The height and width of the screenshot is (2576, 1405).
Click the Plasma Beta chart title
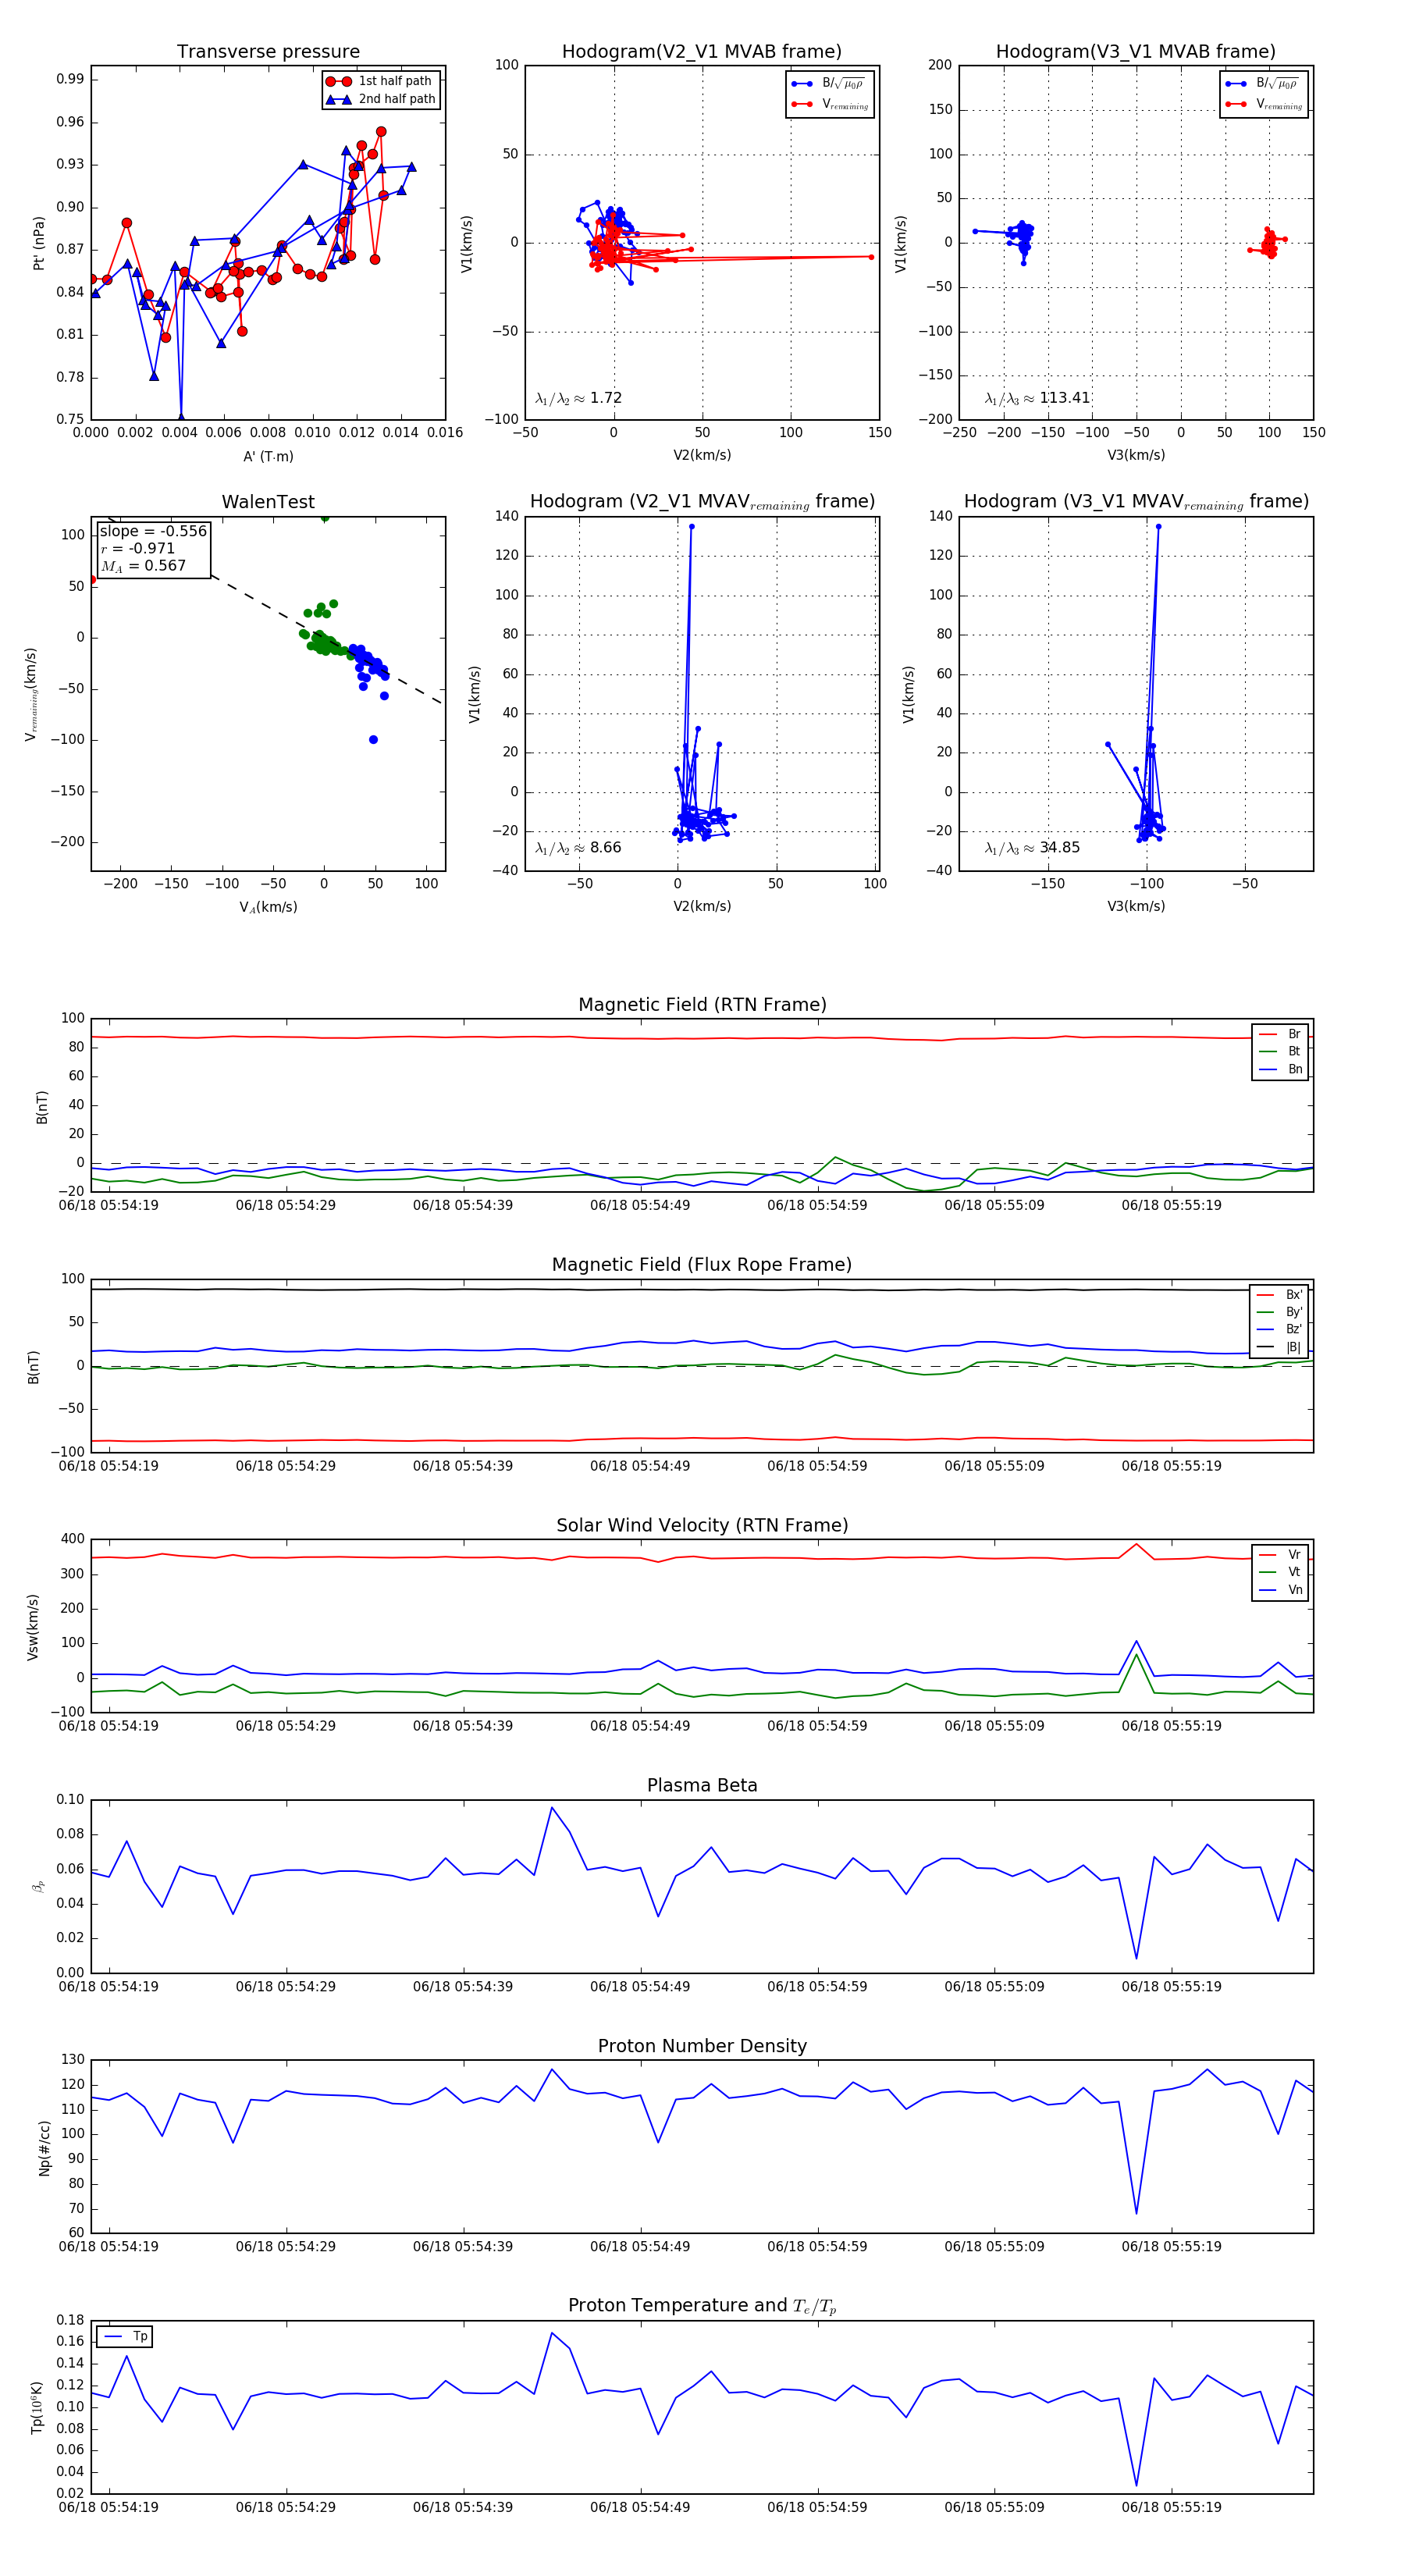pyautogui.click(x=702, y=1785)
